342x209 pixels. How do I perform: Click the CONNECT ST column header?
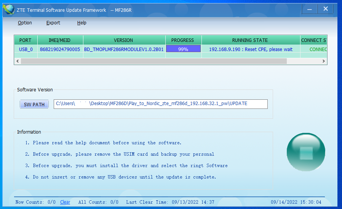click(314, 40)
